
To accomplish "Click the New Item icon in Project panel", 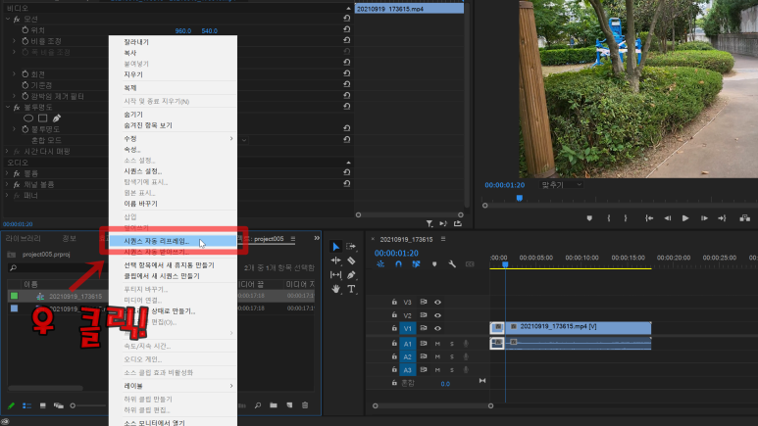I will (289, 405).
